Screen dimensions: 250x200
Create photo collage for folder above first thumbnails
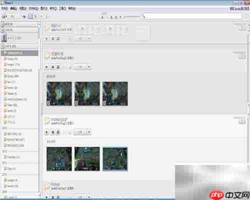click(52, 67)
